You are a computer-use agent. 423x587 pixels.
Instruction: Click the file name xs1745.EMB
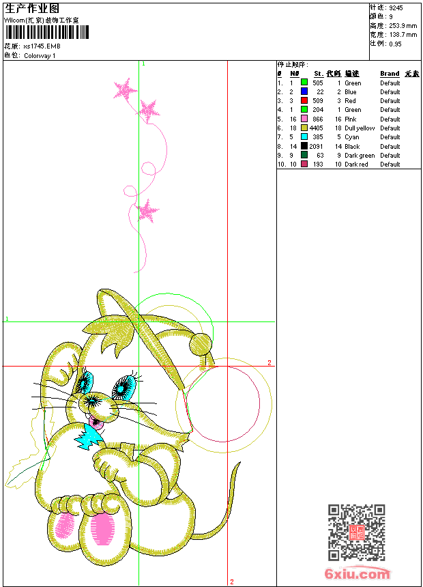42,46
